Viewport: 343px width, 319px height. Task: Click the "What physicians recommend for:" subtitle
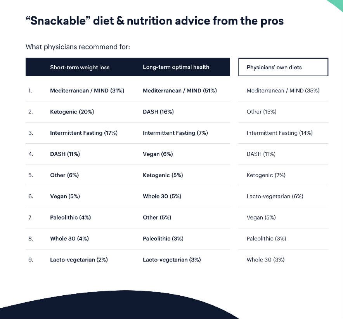point(78,47)
